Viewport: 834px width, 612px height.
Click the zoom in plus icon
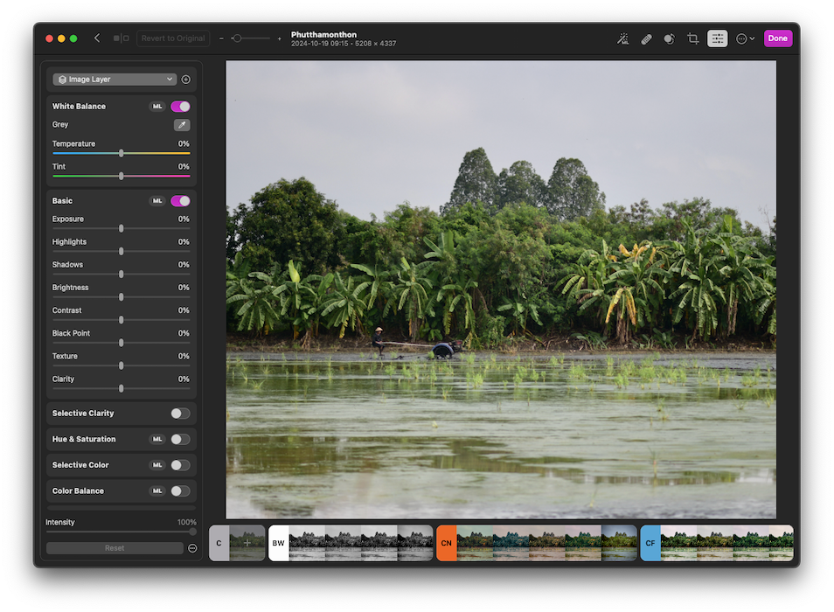(279, 38)
